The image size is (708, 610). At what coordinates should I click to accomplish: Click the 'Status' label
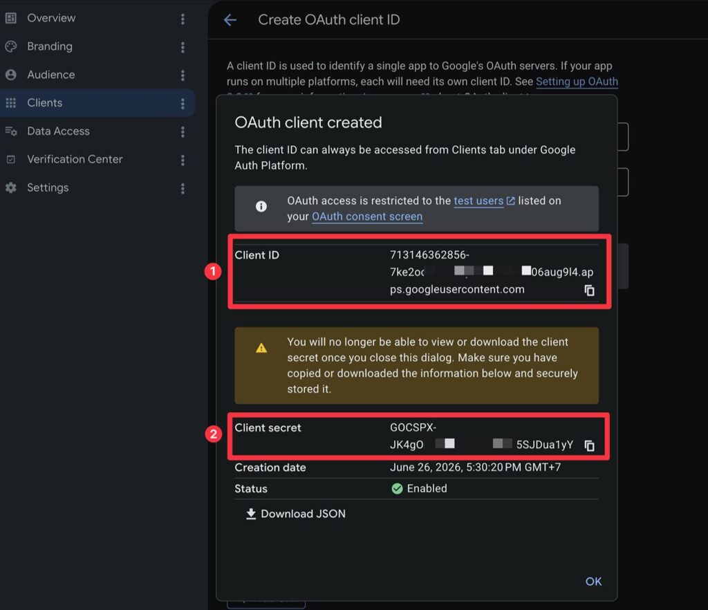click(251, 489)
